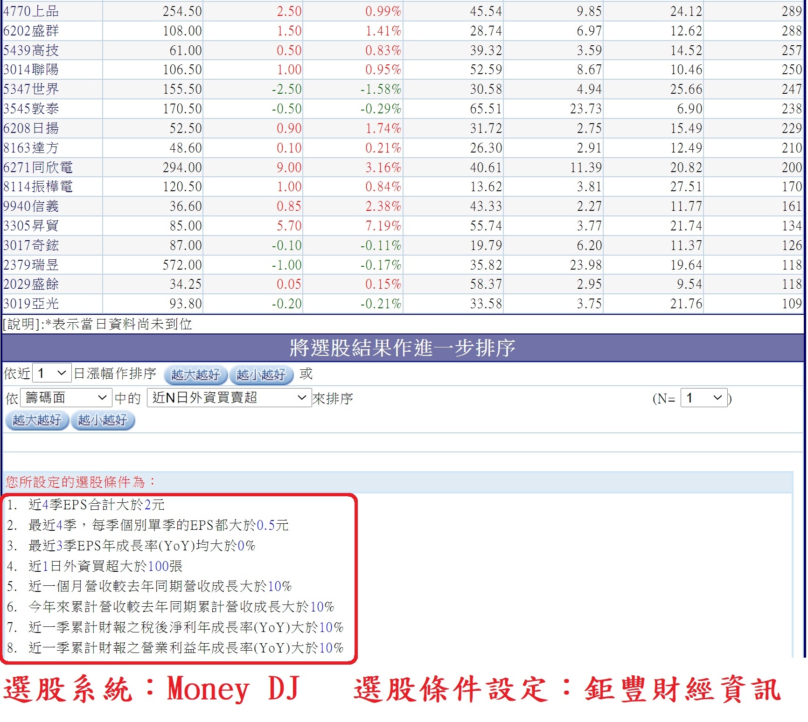Image resolution: width=808 pixels, height=722 pixels.
Task: Open stock link 9940信義
Action: [31, 206]
